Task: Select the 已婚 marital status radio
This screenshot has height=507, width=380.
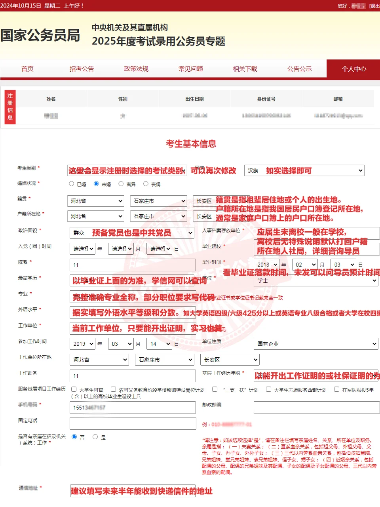Action: 72,184
